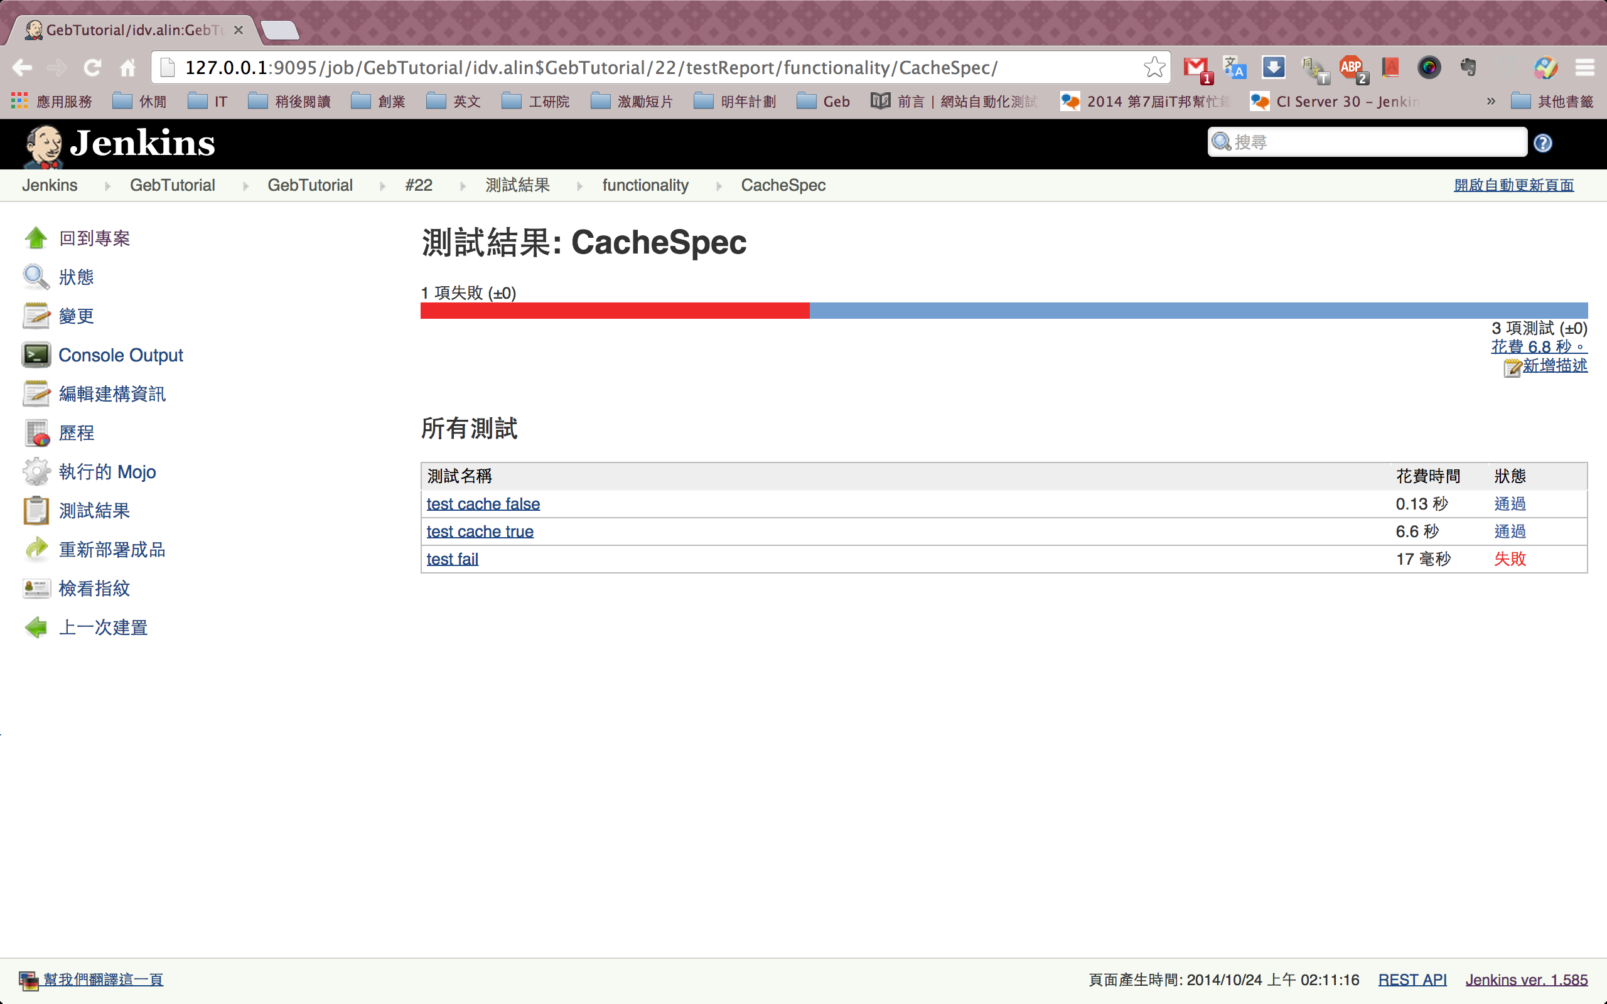Click the 回到專案 (return to project) icon
This screenshot has width=1607, height=1004.
pyautogui.click(x=33, y=236)
